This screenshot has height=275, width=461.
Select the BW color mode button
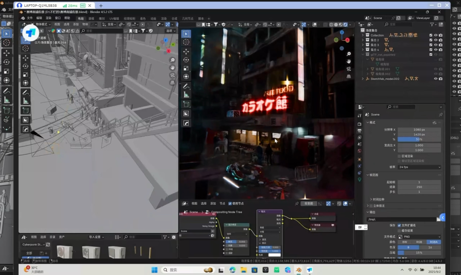(x=405, y=242)
